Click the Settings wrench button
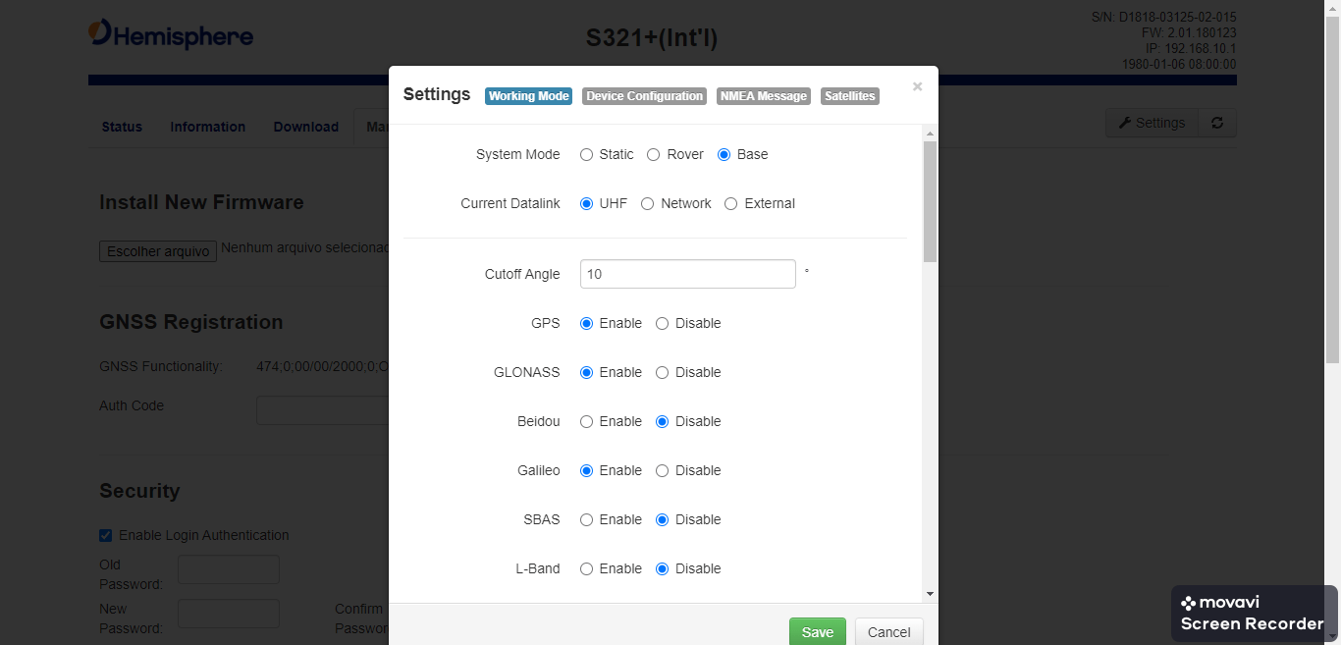This screenshot has width=1341, height=645. click(1152, 123)
